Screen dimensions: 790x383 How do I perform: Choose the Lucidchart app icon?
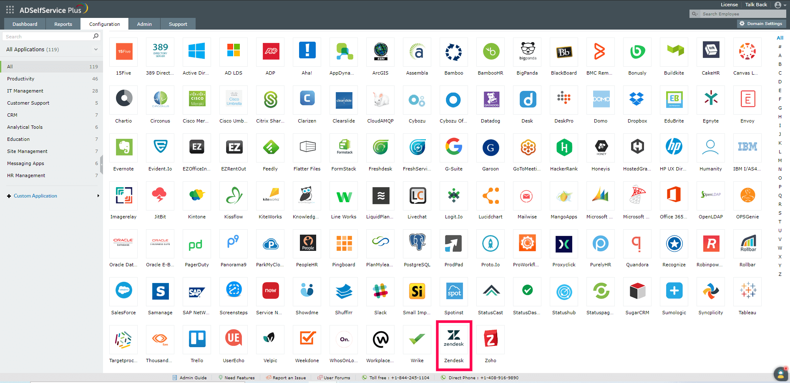(491, 196)
